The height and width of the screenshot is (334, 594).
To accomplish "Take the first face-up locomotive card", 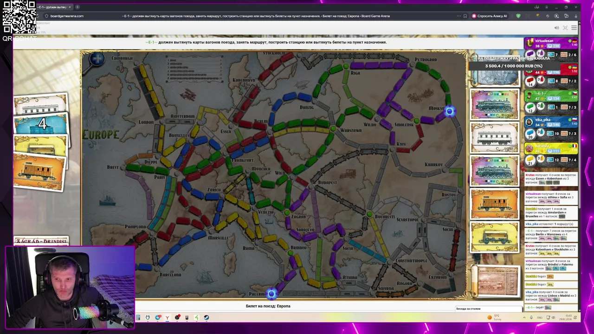I will point(495,105).
